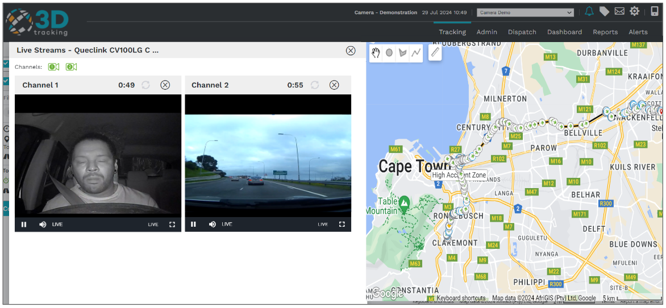Viewport: 666px width, 308px height.
Task: Select the polygon drawing tool on map
Action: coord(403,53)
